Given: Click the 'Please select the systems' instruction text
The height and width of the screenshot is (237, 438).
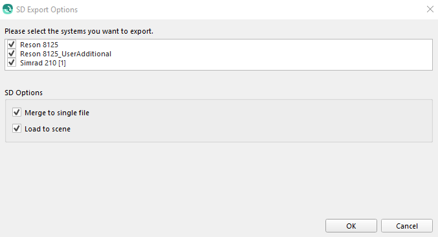Looking at the screenshot, I should [x=79, y=31].
